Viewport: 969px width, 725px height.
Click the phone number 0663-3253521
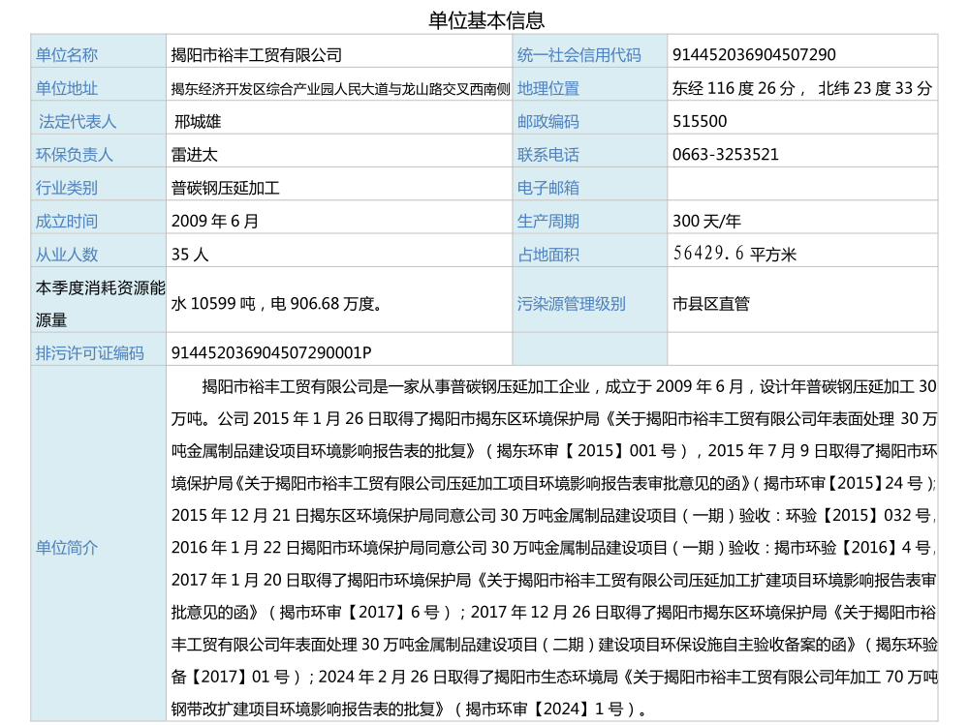[x=726, y=155]
